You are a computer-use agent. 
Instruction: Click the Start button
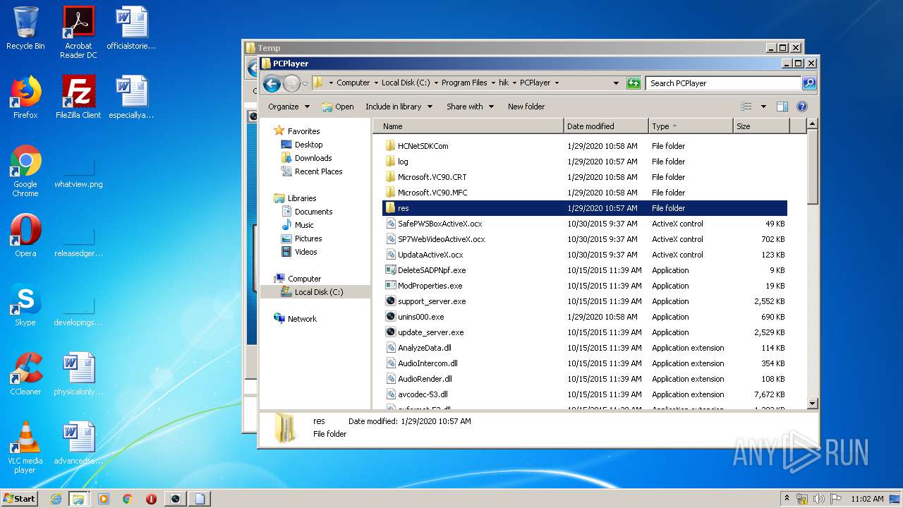[19, 499]
